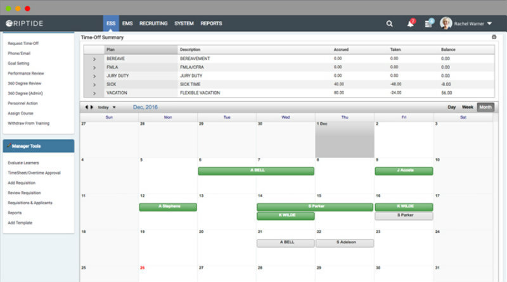The height and width of the screenshot is (282, 507).
Task: Select the Month view toggle
Action: pyautogui.click(x=485, y=107)
